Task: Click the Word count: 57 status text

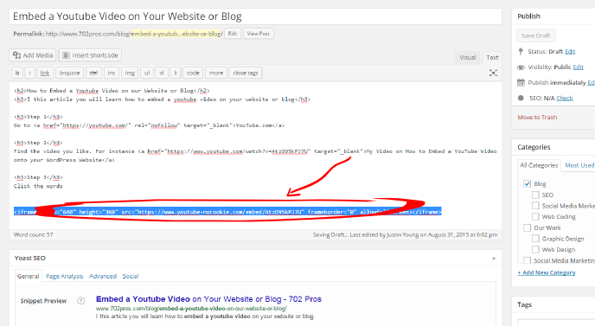Action: click(34, 234)
